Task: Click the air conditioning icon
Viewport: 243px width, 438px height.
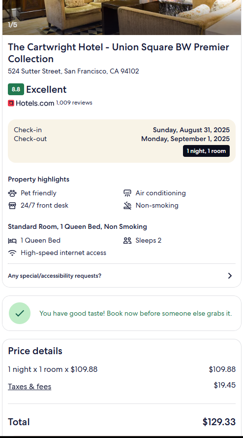Action: click(127, 193)
